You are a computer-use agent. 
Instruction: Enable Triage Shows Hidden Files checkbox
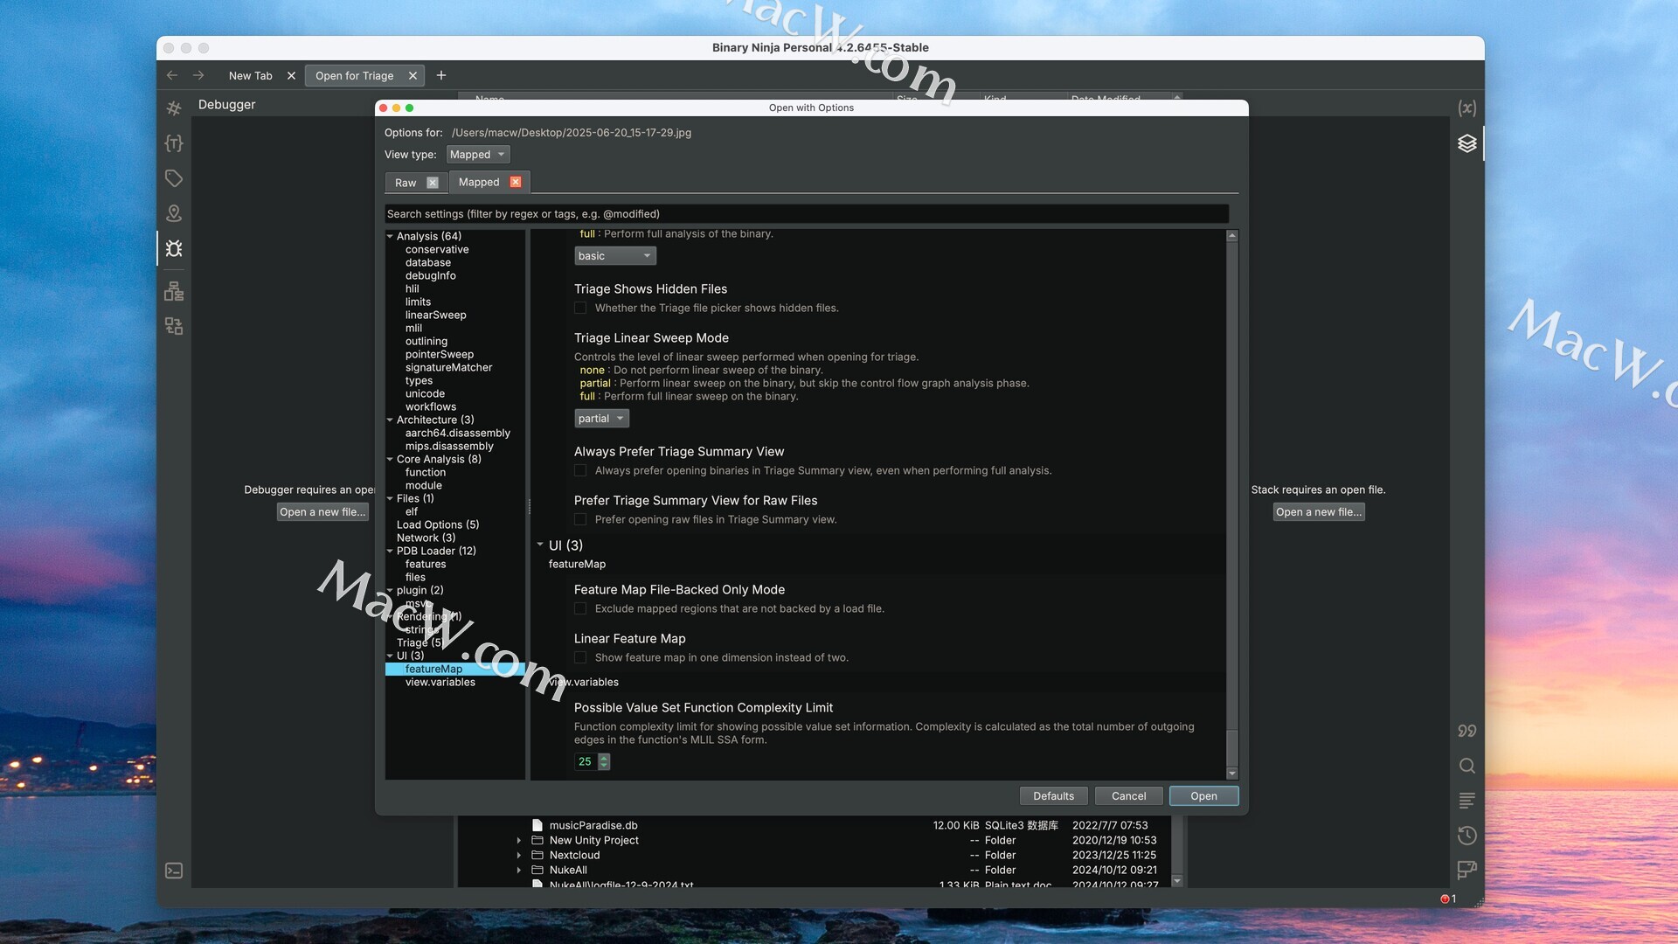click(580, 308)
